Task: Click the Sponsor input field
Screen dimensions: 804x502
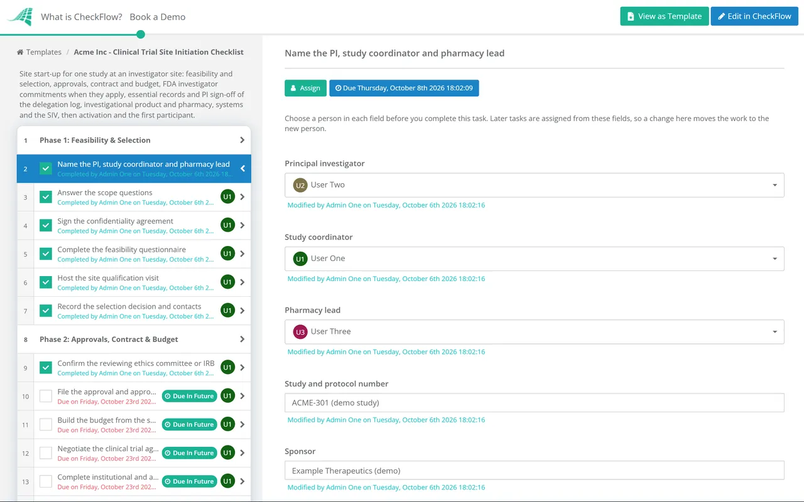Action: tap(535, 471)
